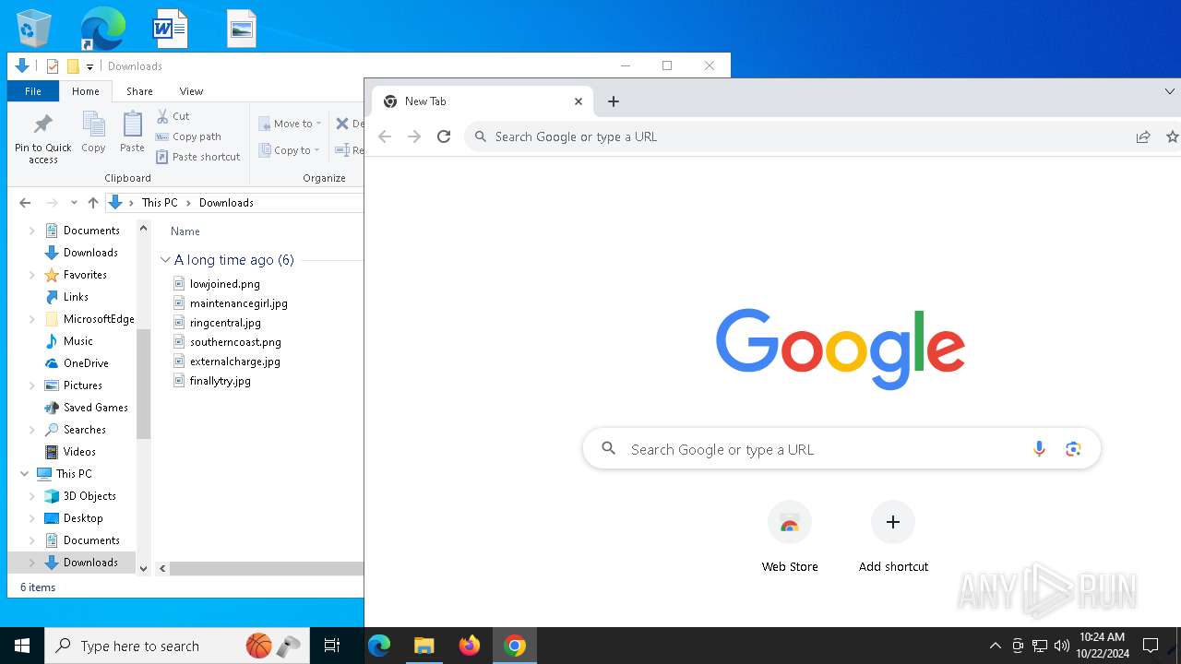The image size is (1181, 664).
Task: Select the externalcharge.jpg file
Action: point(228,362)
